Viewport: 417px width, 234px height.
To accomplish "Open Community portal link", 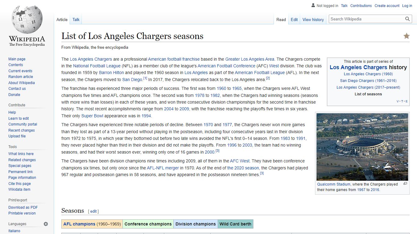I will (x=23, y=124).
